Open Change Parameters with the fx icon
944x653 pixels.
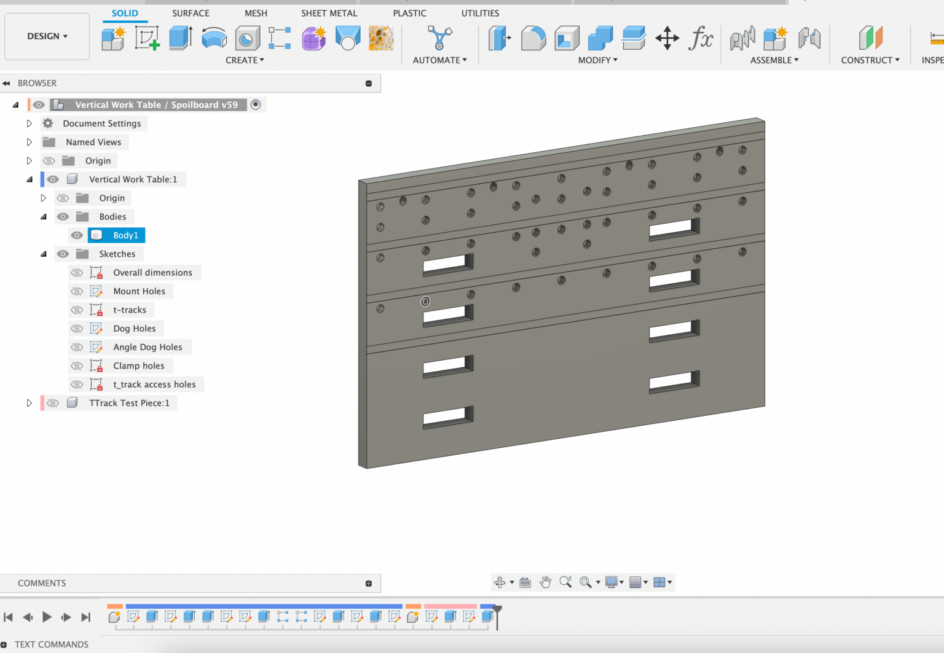[x=701, y=37]
